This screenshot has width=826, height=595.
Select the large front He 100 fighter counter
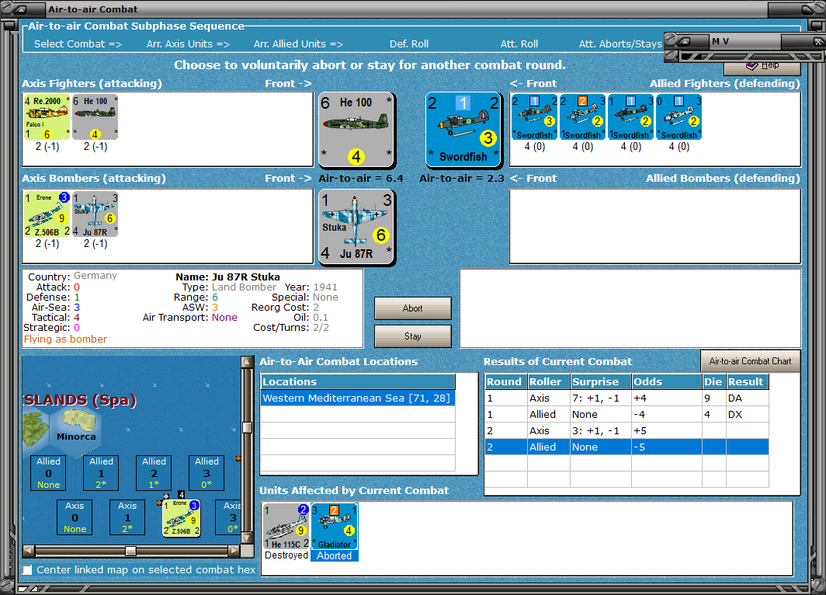(x=356, y=129)
